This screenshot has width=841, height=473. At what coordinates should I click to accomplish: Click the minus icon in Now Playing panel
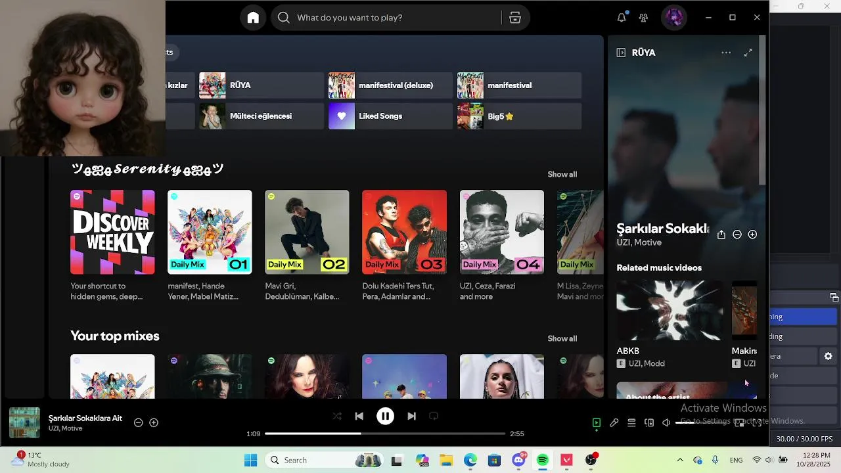[737, 235]
